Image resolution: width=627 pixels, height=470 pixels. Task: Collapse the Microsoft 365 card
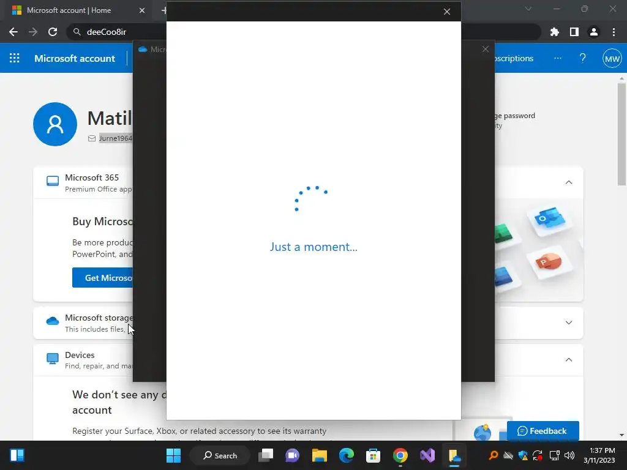(569, 182)
